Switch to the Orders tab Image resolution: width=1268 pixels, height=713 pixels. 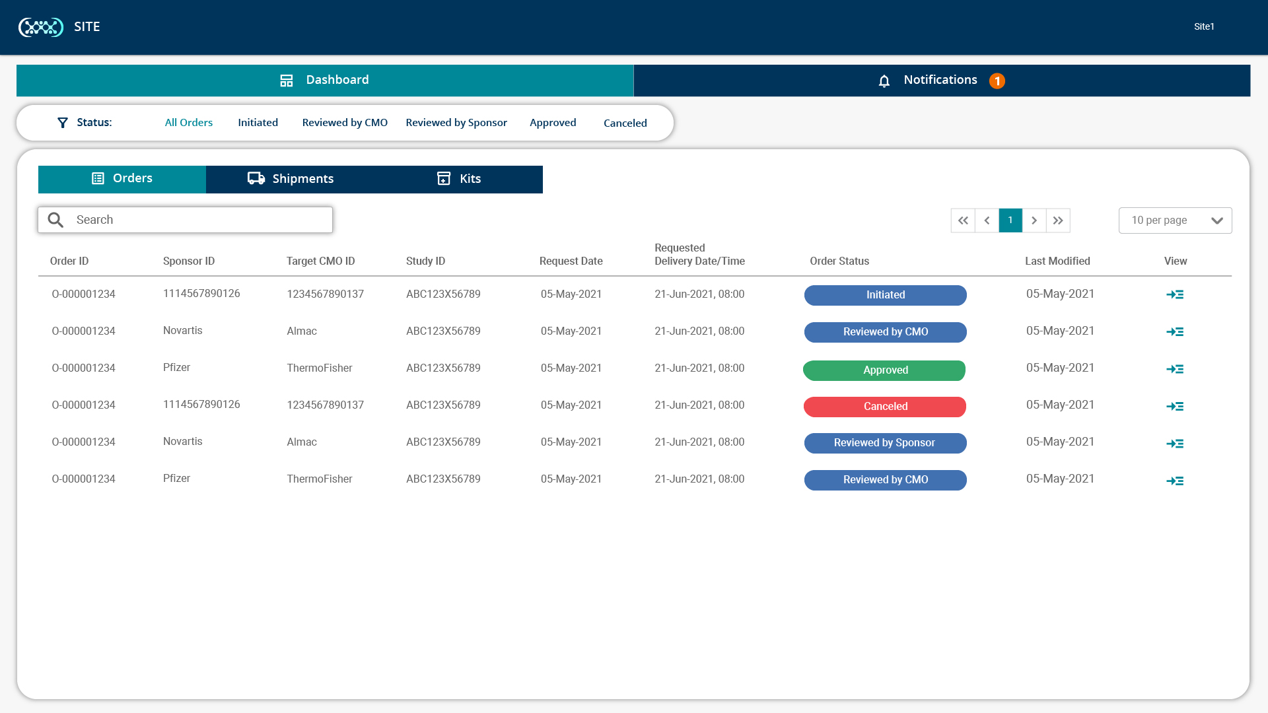pyautogui.click(x=122, y=178)
